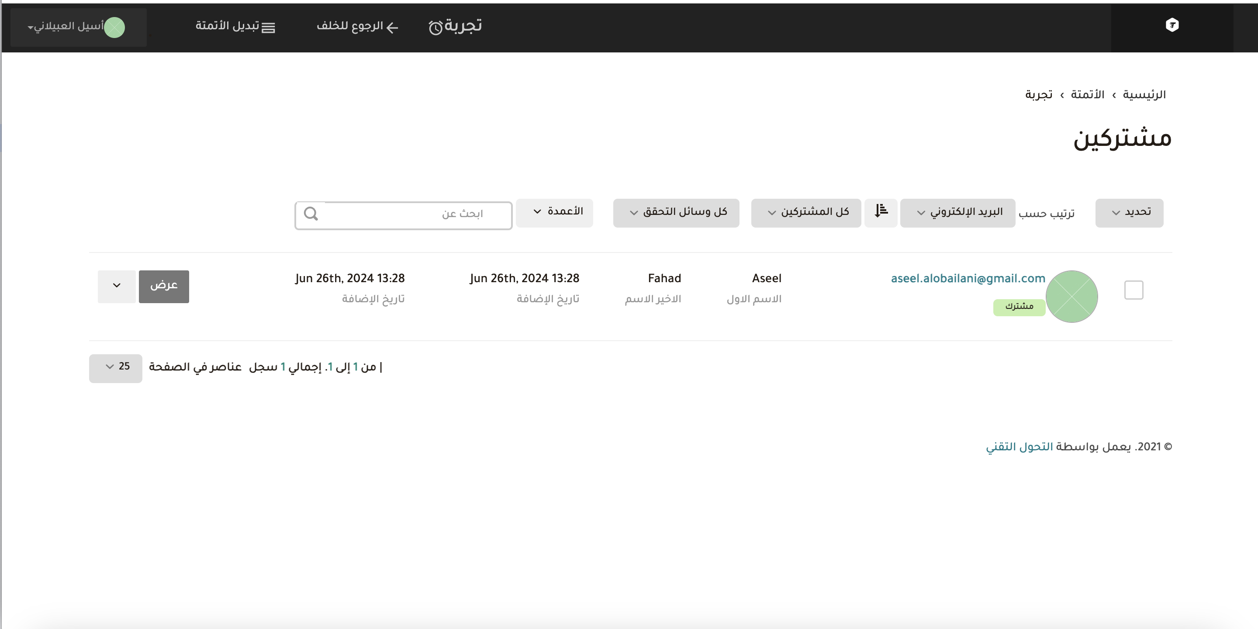This screenshot has height=629, width=1258.
Task: Click the list icon next to تبديل الأتمتة
Action: coord(268,28)
